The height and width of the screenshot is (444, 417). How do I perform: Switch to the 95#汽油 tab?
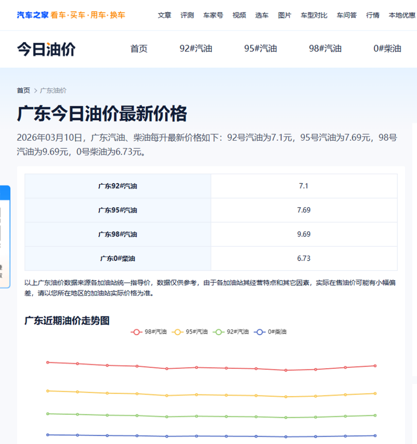[260, 49]
